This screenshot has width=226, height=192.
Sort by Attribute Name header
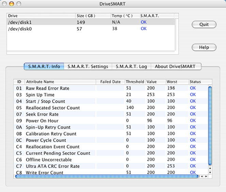coord(60,82)
